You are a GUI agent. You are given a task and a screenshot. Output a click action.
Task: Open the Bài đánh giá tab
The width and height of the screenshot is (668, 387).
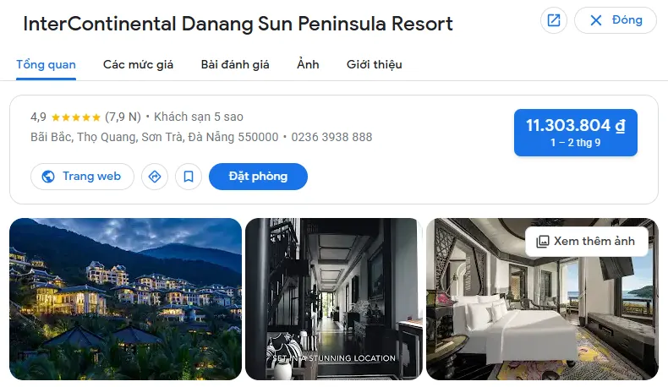click(x=235, y=65)
